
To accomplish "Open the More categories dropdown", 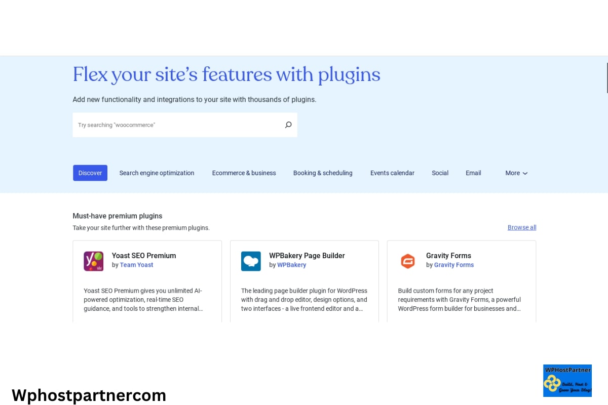I will (516, 173).
